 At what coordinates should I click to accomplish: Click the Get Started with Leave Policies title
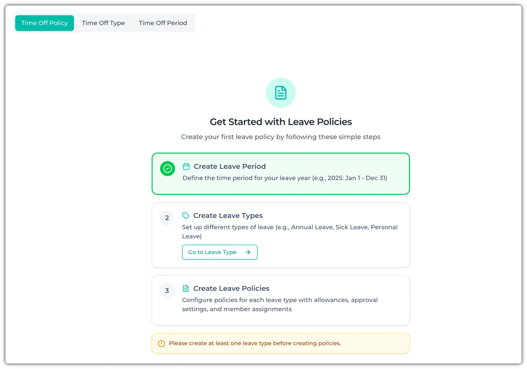coord(281,122)
